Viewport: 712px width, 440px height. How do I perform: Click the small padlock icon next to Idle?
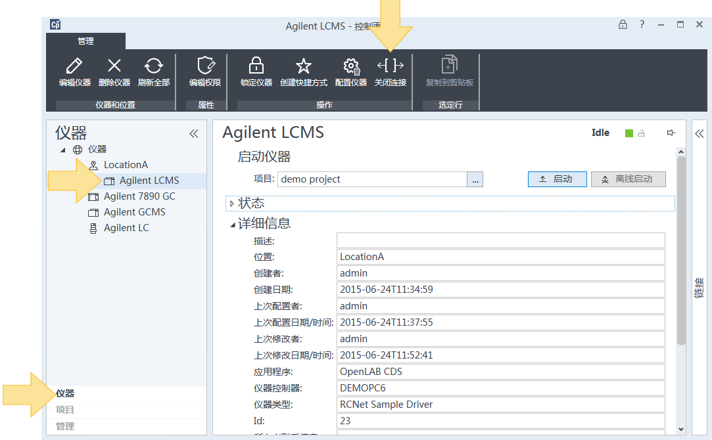click(641, 133)
